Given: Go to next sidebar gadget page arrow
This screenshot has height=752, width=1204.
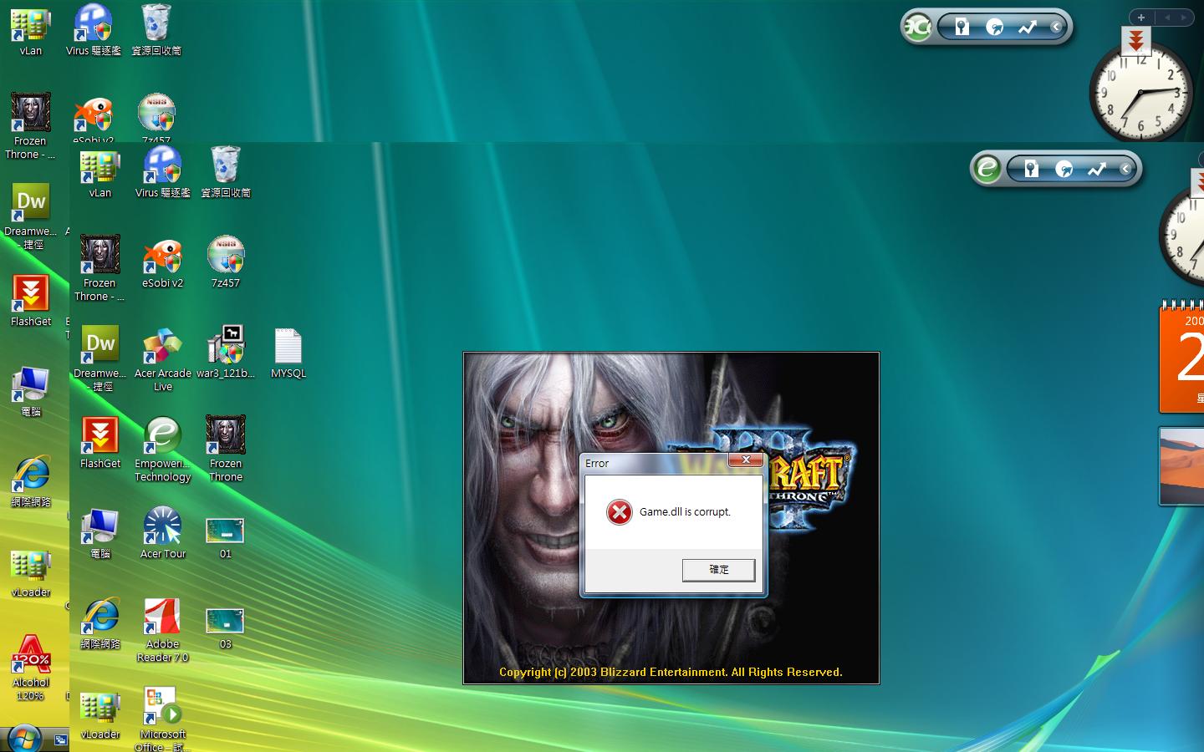Looking at the screenshot, I should pos(1184,17).
